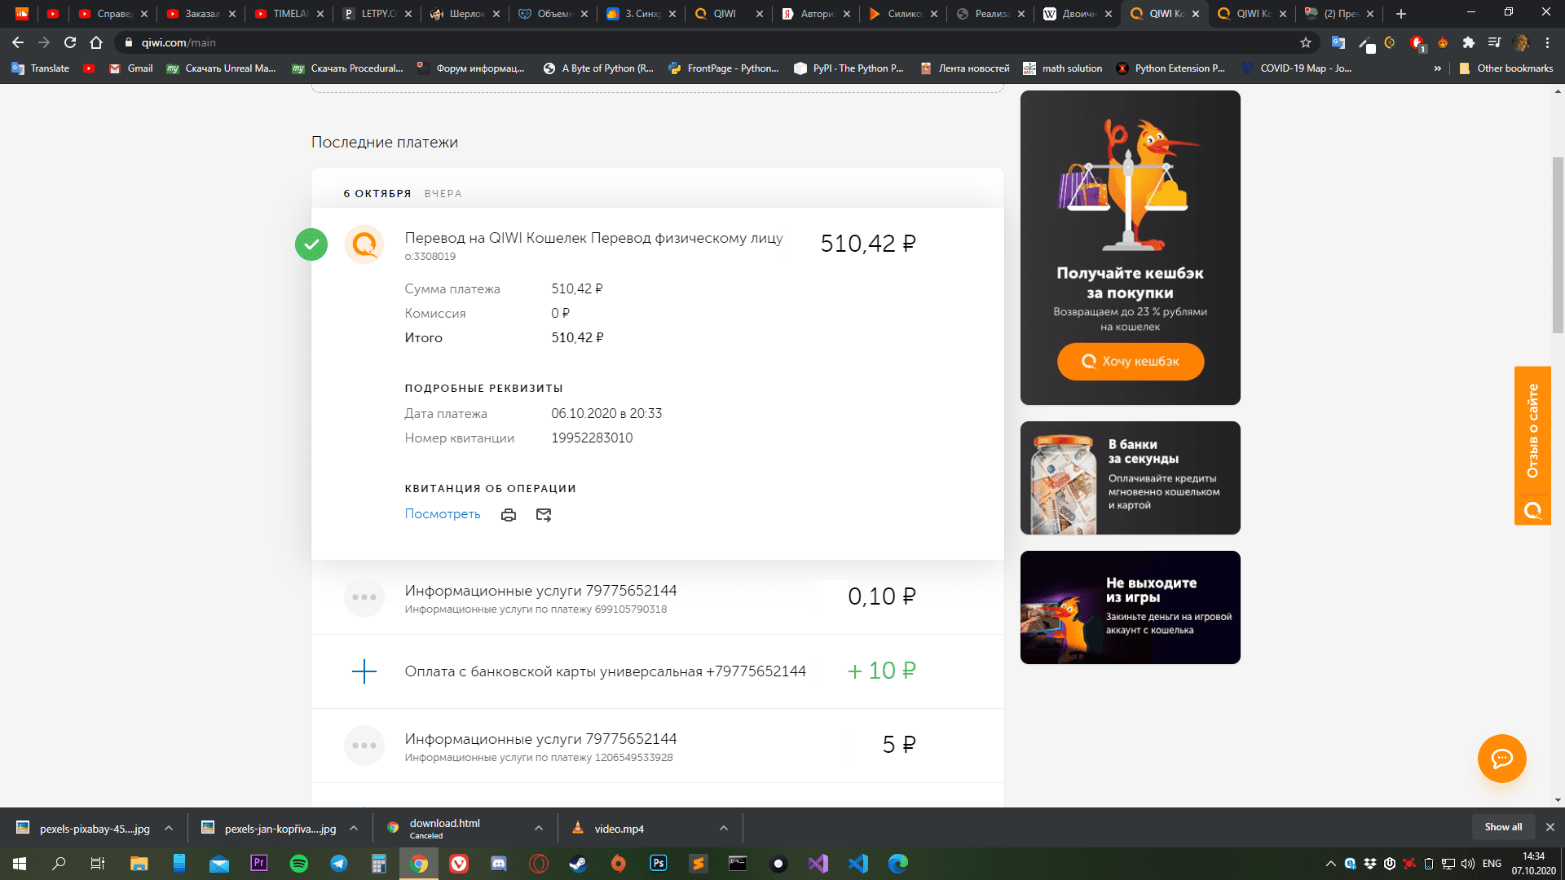This screenshot has height=880, width=1565.
Task: Click the dots icon of 5 ₽ payment
Action: [x=364, y=746]
